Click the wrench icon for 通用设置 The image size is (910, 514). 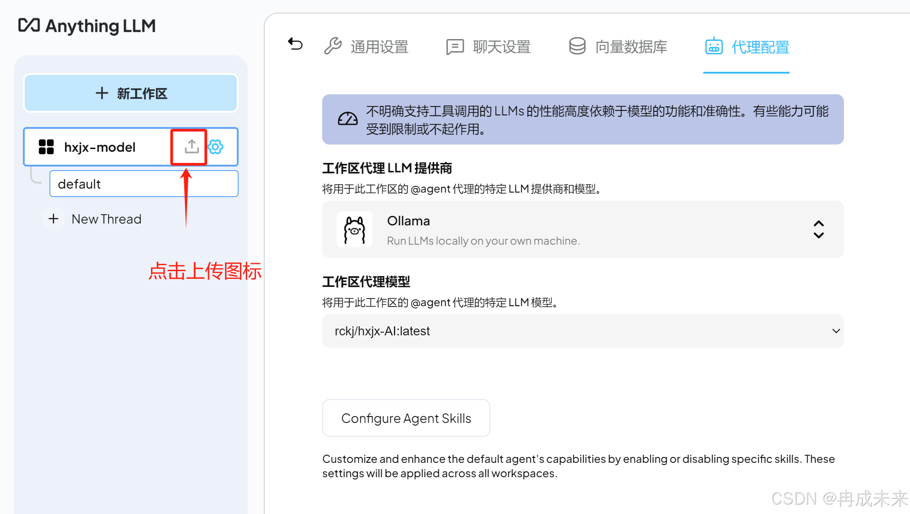pos(333,46)
